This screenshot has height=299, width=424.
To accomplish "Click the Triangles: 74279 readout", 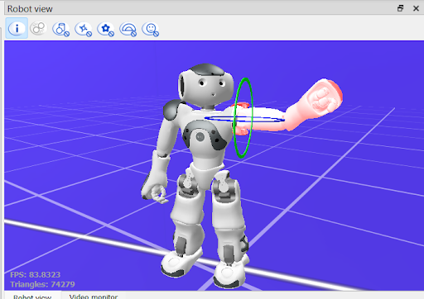I will 42,284.
